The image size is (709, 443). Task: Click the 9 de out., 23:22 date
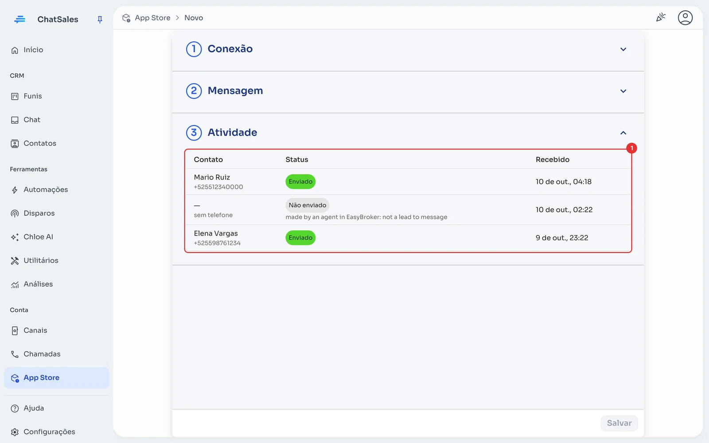(x=561, y=238)
